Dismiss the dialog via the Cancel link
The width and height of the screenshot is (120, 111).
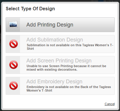click(x=110, y=104)
